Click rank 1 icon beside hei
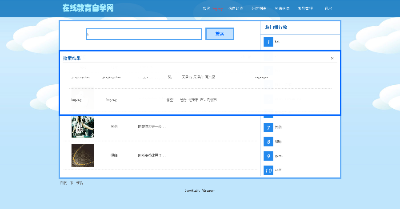The image size is (400, 209). point(268,42)
